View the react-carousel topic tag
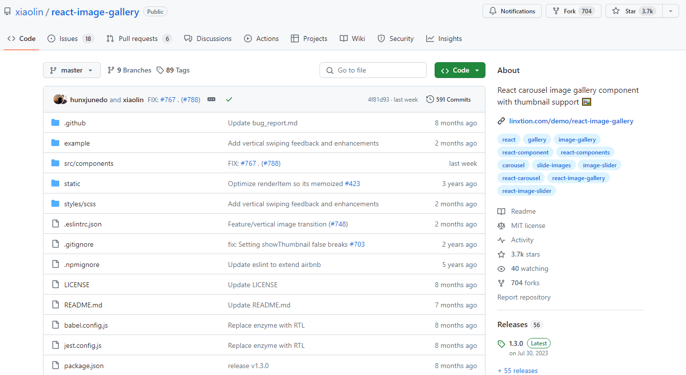 [521, 178]
